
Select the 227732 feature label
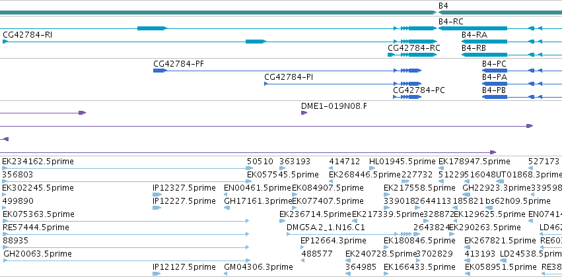coord(417,175)
